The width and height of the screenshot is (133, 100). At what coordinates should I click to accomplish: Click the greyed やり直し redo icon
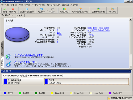point(53,10)
